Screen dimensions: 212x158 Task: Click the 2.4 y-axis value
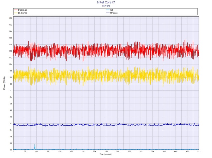point(10,130)
